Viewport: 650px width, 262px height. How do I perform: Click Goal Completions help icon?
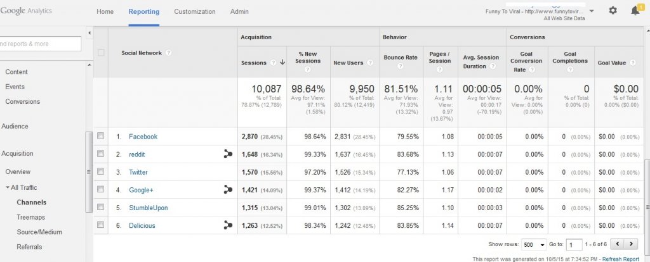tap(571, 70)
